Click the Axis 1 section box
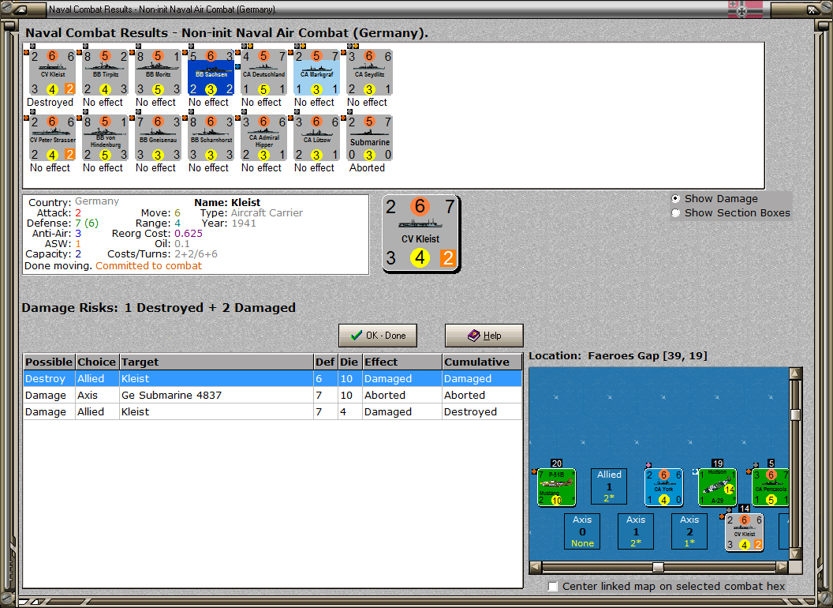The image size is (833, 608). pos(636,531)
